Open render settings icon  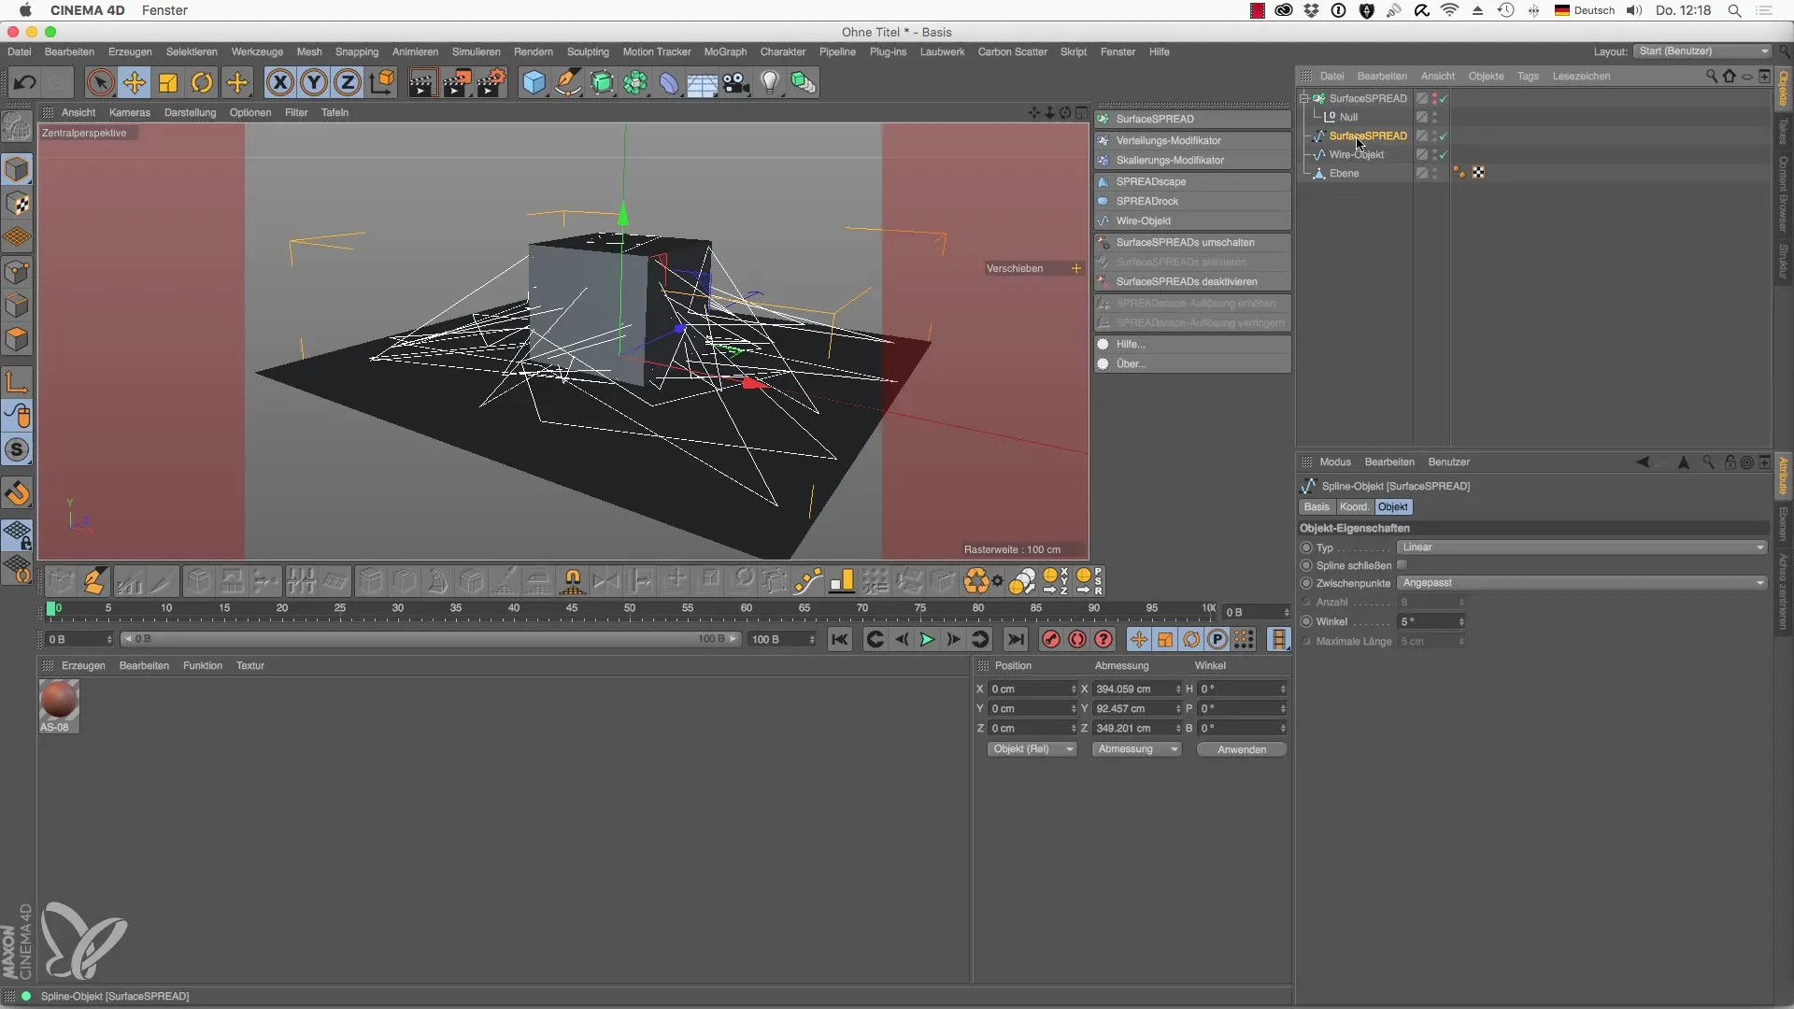(491, 82)
